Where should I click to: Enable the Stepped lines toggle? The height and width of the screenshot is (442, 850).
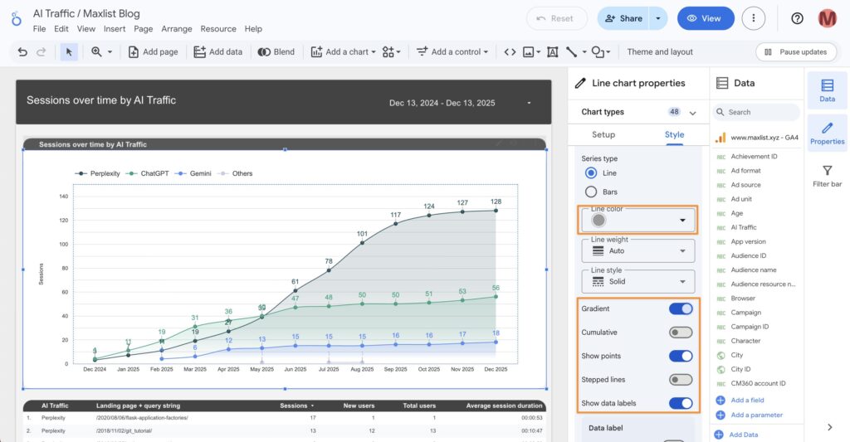click(681, 380)
